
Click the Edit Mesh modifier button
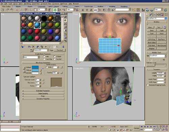152,46
